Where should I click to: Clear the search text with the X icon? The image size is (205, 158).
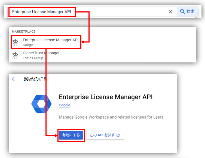(170, 12)
